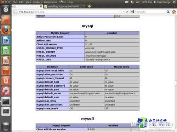This screenshot has height=132, width=177.
Task: Open Home Folder from the launcher
Action: click(6, 20)
